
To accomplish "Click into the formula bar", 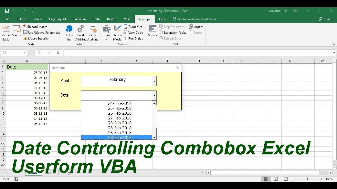I will 198,52.
